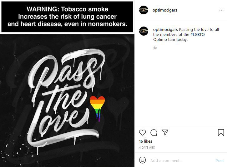Image resolution: width=227 pixels, height=167 pixels.
Task: View the 16 likes list
Action: (146, 141)
